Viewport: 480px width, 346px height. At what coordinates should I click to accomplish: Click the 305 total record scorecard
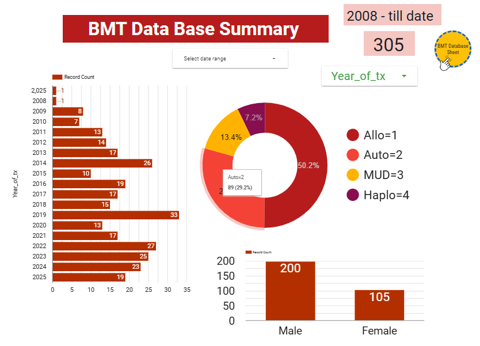[388, 44]
